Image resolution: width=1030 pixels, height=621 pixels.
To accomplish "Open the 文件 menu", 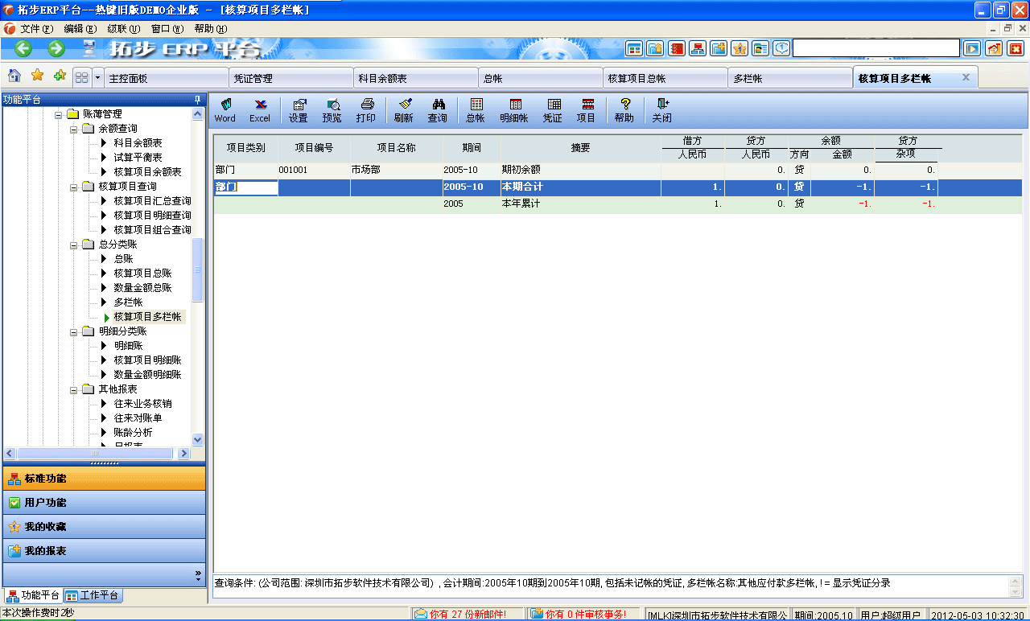I will (x=30, y=27).
